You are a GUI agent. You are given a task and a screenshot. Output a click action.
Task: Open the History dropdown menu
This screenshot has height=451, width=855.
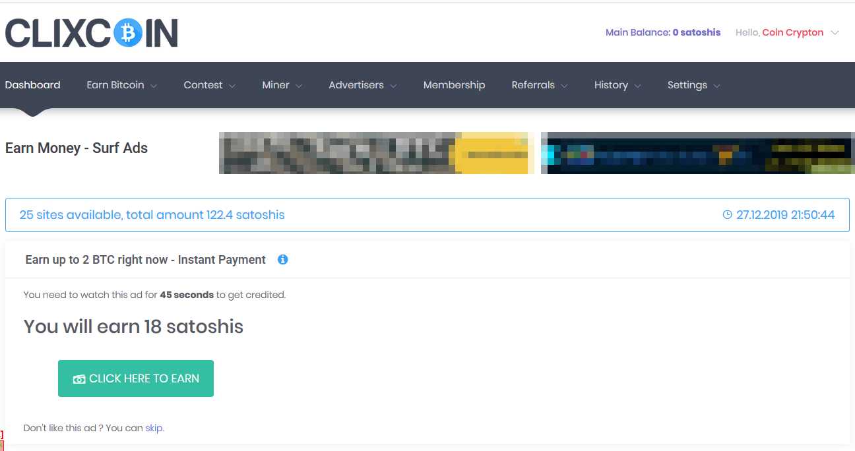click(x=617, y=85)
